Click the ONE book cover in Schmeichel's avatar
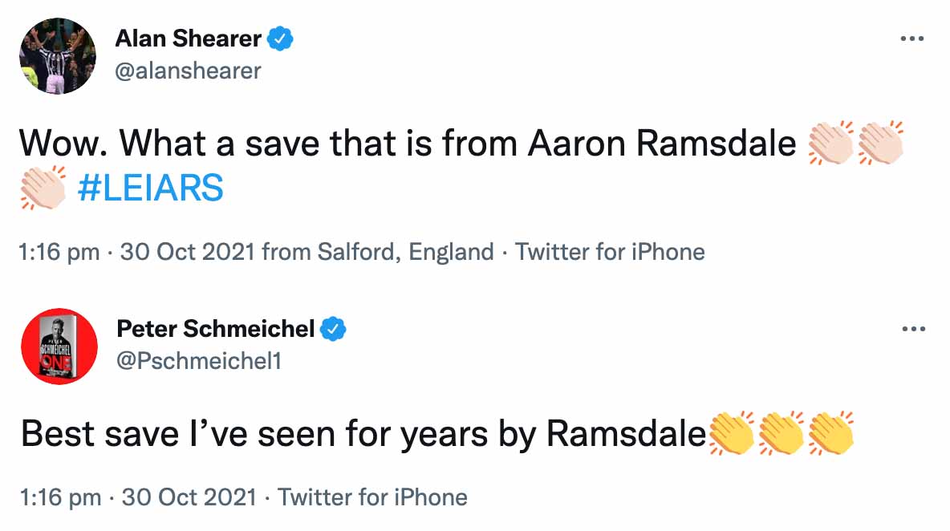Viewport: 950px width, 531px height. tap(59, 347)
